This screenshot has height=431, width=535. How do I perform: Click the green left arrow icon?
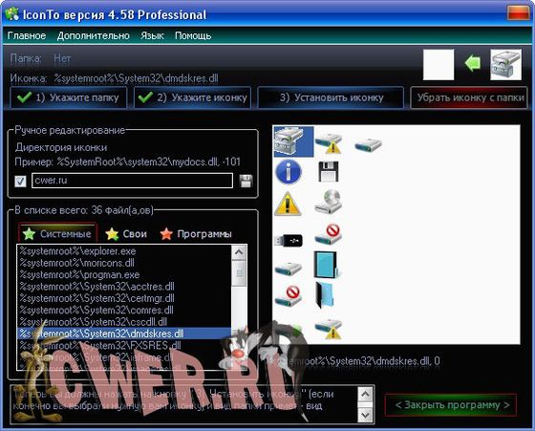tap(473, 63)
